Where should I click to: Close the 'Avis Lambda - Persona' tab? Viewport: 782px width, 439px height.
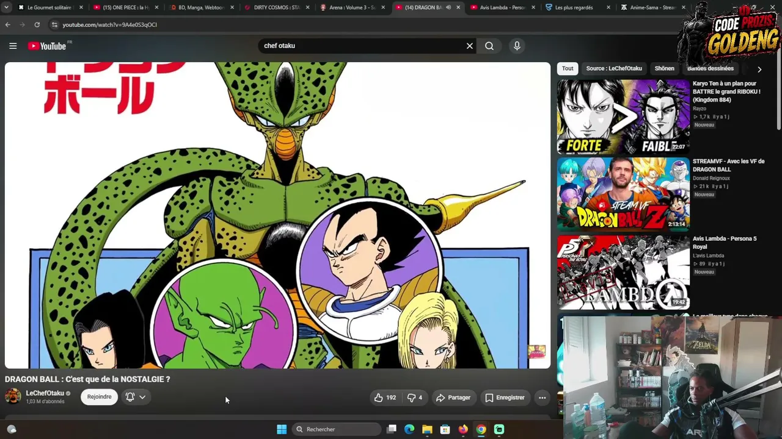click(533, 7)
